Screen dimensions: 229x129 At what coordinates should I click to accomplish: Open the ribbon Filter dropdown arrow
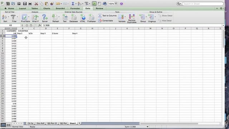coord(18,17)
